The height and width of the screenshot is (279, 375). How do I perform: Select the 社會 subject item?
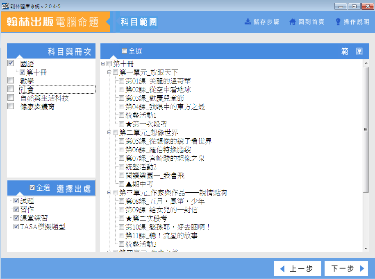[x=27, y=89]
